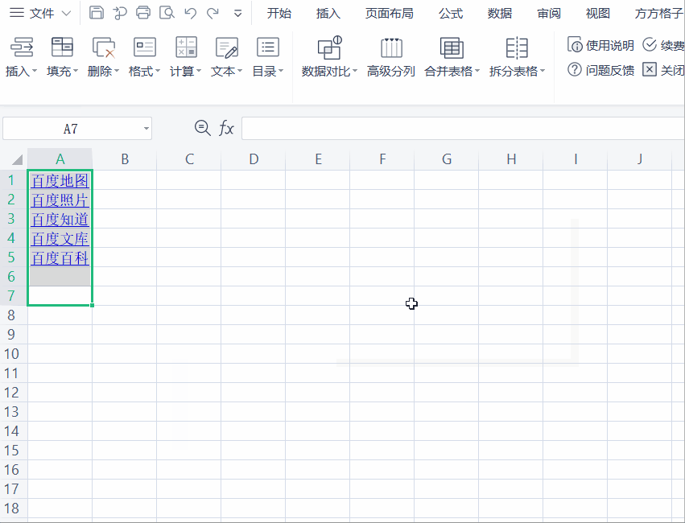Select column D header
685x523 pixels.
tap(254, 159)
